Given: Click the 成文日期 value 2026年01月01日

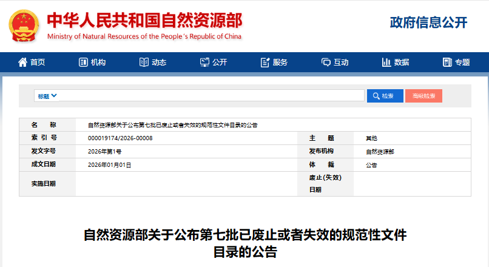Looking at the screenshot, I should coord(110,164).
